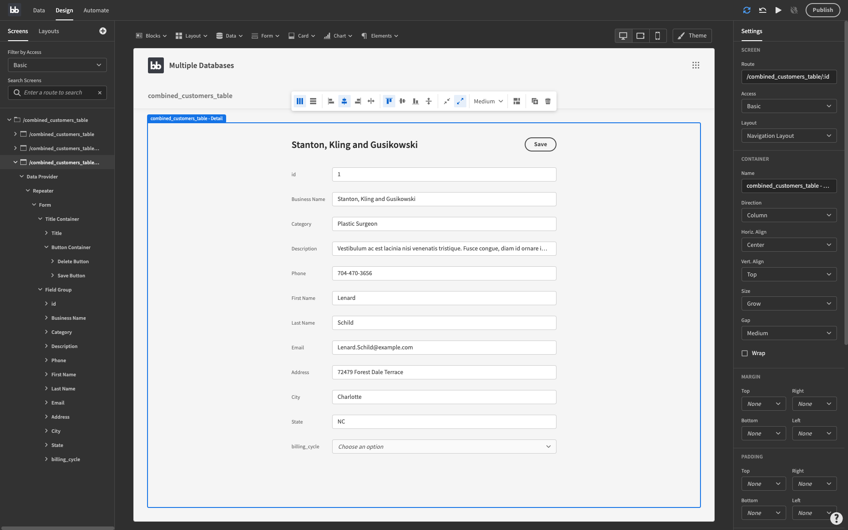848x530 pixels.
Task: Click the Business Name input field
Action: tap(444, 199)
